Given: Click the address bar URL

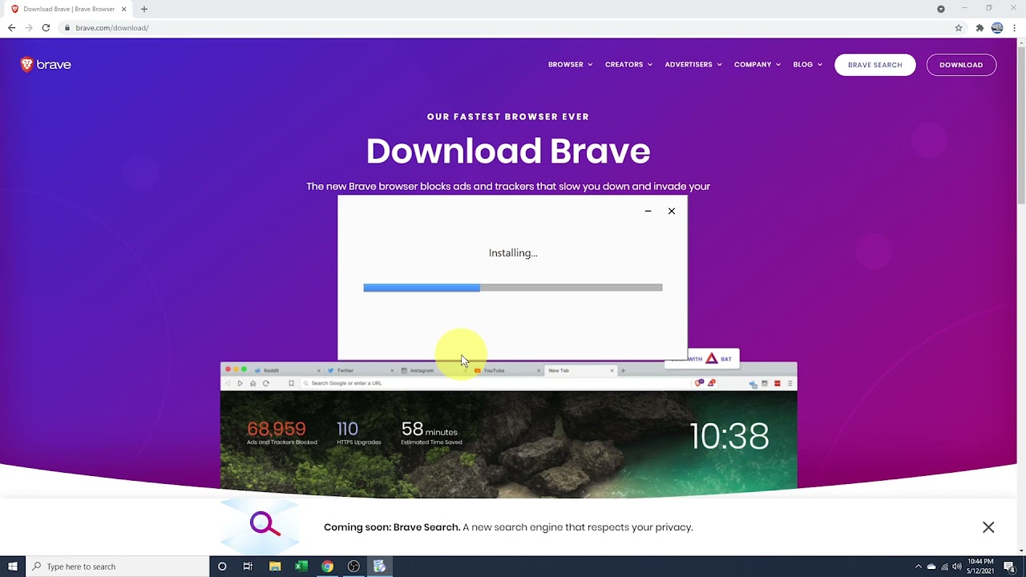Looking at the screenshot, I should pos(112,28).
